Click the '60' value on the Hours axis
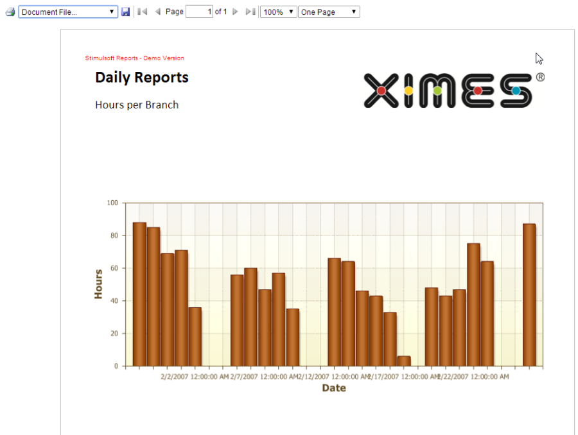 click(114, 268)
